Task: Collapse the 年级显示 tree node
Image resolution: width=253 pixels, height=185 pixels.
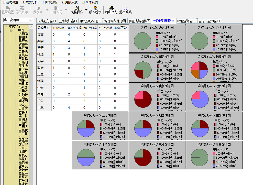Action: (6, 27)
